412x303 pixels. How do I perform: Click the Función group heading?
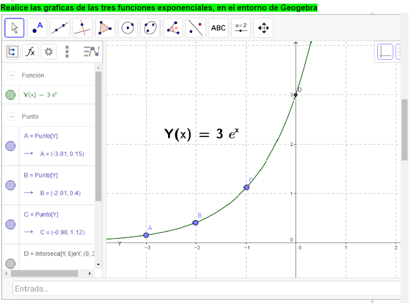(33, 75)
